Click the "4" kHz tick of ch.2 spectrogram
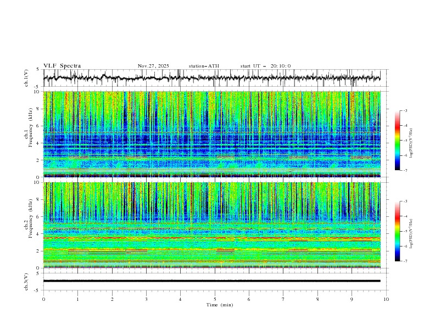The width and height of the screenshot is (435, 336). [x=39, y=234]
